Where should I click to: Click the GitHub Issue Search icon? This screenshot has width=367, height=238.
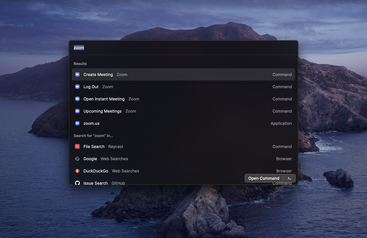tap(77, 183)
